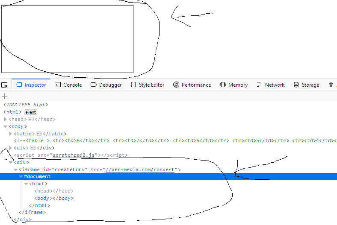Click the ellipsis badge inside head
This screenshot has width=337, height=225.
point(31,119)
